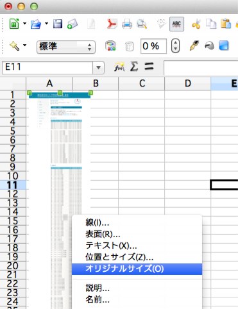This screenshot has height=309, width=238.
Task: Click the Copy icon
Action: (x=211, y=24)
